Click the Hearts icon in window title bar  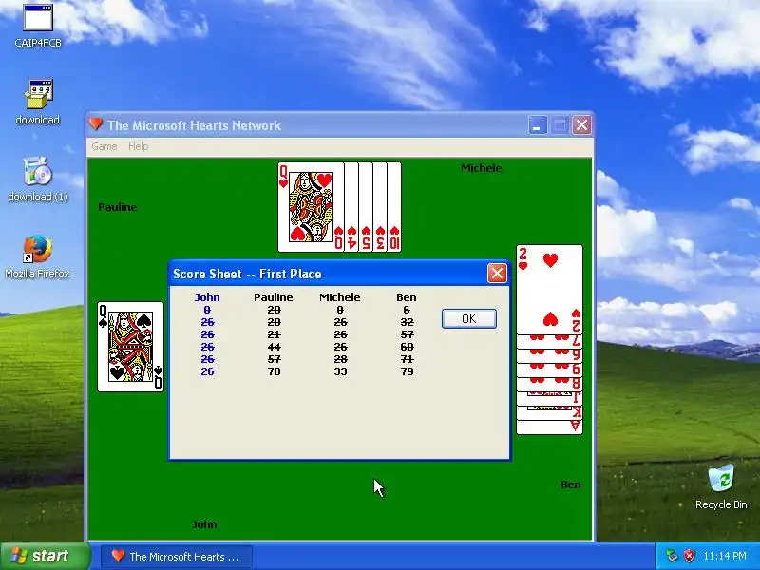(96, 124)
